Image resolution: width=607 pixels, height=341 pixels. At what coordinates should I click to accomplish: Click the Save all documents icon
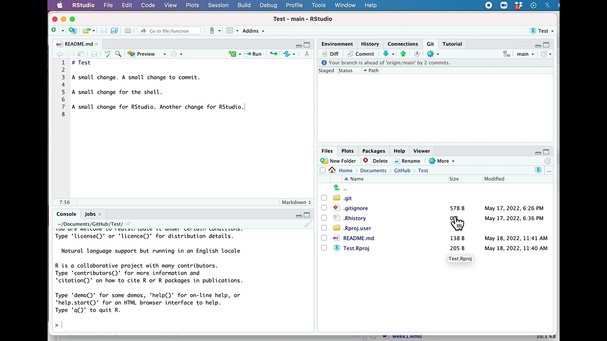114,31
